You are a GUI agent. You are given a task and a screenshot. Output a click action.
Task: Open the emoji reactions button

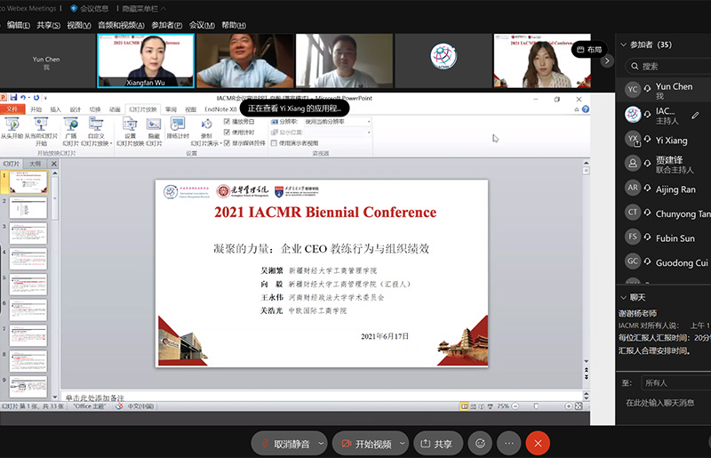point(481,443)
